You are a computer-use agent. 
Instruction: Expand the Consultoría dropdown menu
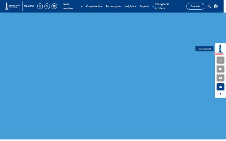click(94, 6)
